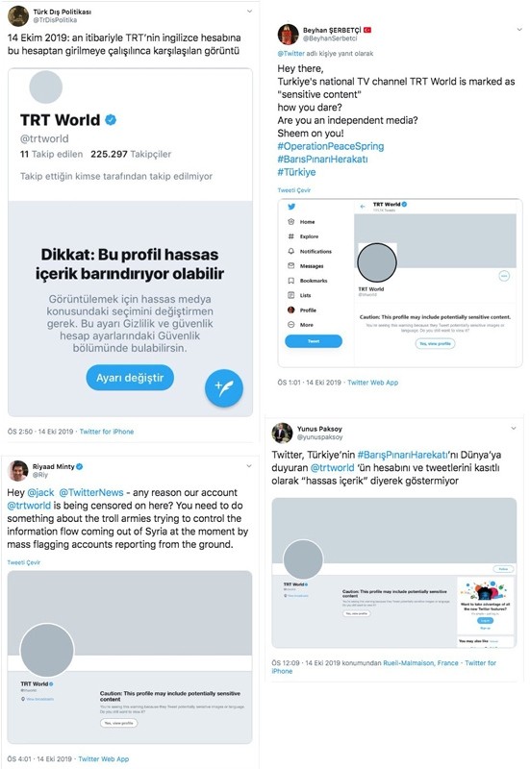Click Tweeti Çevir under Riyaad Minty tweet
Viewport: 530px width, 769px height.
23,562
